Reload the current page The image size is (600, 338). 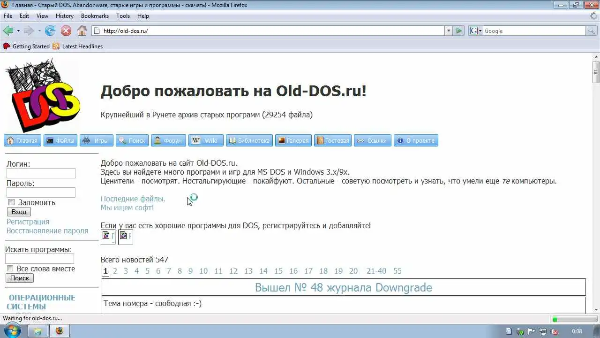[50, 31]
